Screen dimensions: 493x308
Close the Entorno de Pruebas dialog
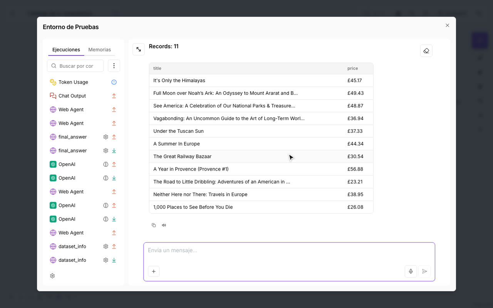click(x=447, y=25)
